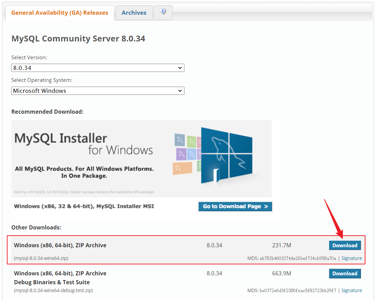
Task: Click the dolphin Windows logo graphic
Action: point(226,153)
